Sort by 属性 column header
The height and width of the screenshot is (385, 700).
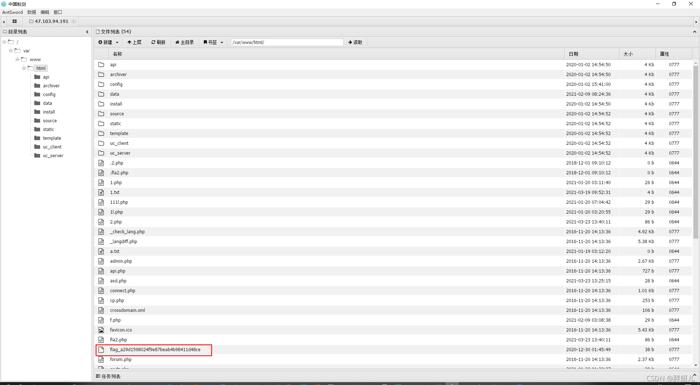coord(674,54)
